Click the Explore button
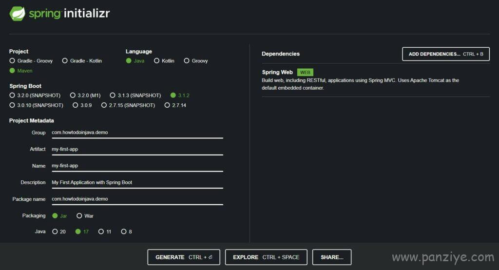The width and height of the screenshot is (499, 270). coord(266,257)
